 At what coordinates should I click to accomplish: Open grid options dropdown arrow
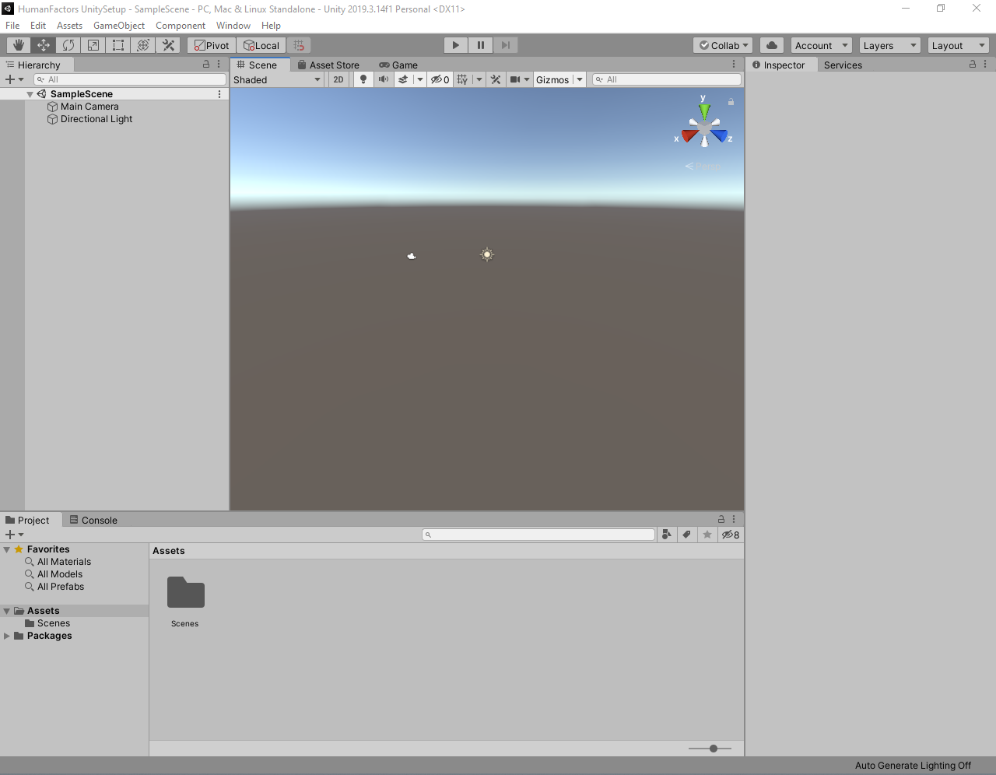(x=479, y=79)
